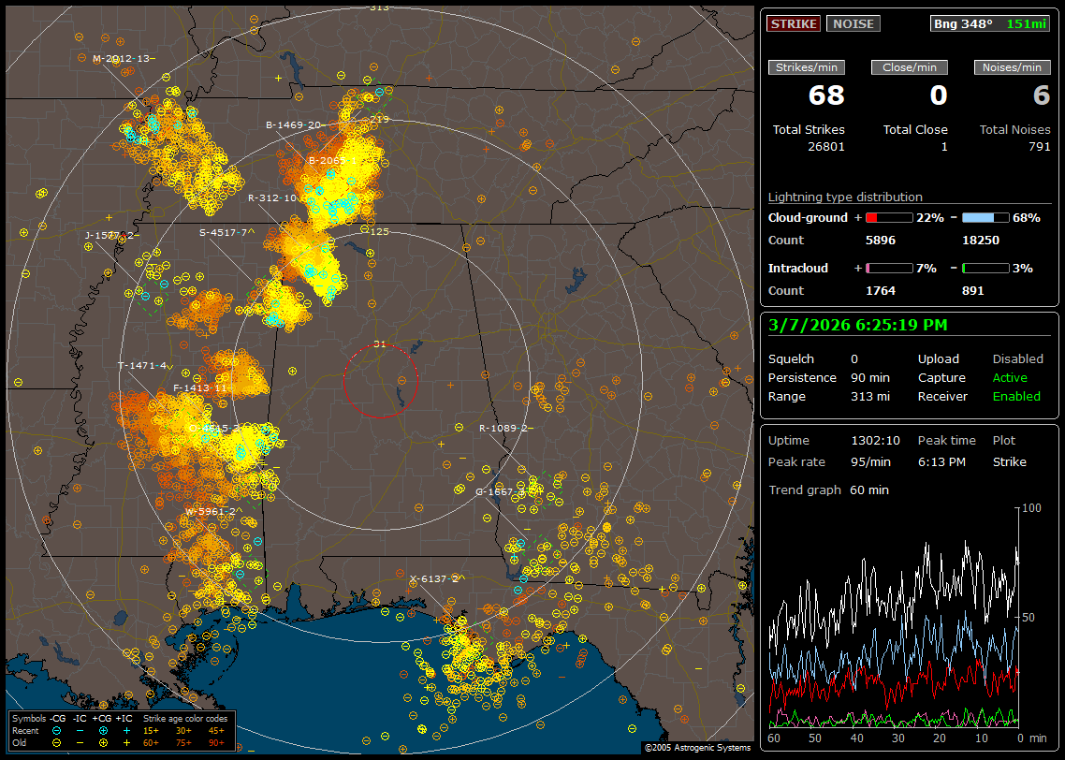Click the Close/min header button
1065x760 pixels.
point(909,67)
